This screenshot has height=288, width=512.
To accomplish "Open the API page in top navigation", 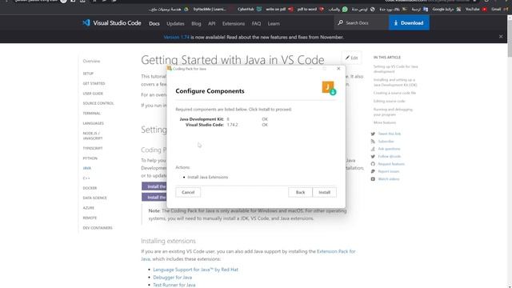I will (212, 23).
